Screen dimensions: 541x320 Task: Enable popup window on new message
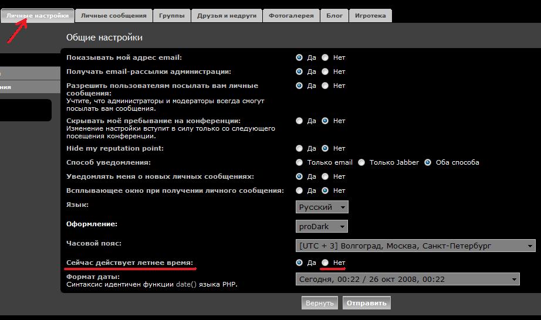coord(299,190)
